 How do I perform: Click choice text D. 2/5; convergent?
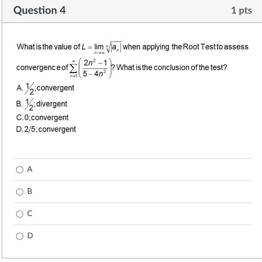click(x=46, y=129)
